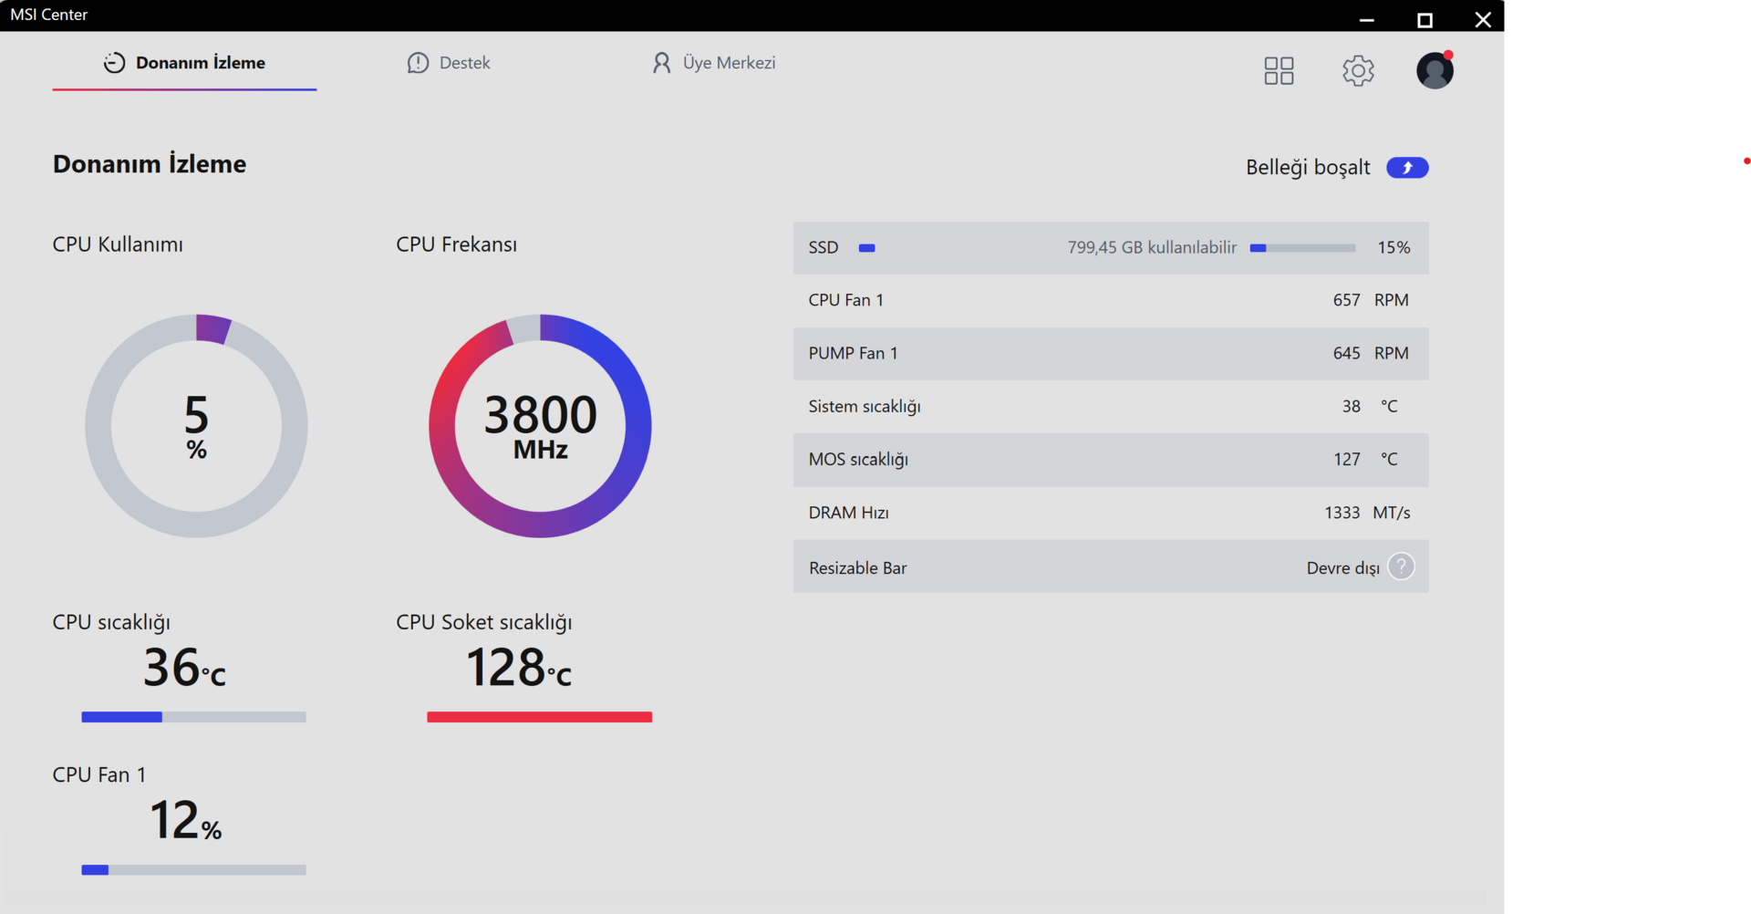The height and width of the screenshot is (914, 1751).
Task: Click the "799,45 GB kullanılabilir" text
Action: [x=1152, y=248]
